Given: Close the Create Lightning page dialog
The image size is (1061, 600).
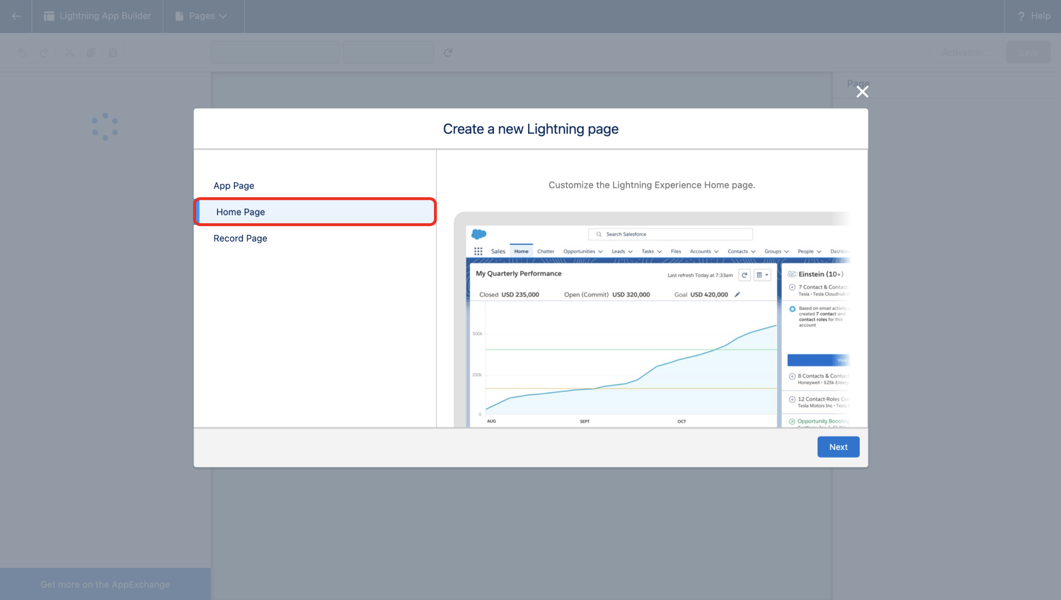Looking at the screenshot, I should click(862, 92).
